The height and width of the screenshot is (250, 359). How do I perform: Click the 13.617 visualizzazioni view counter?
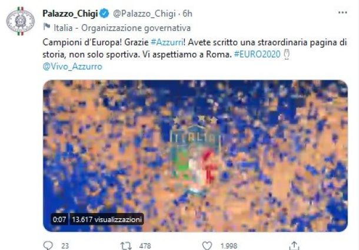(107, 219)
